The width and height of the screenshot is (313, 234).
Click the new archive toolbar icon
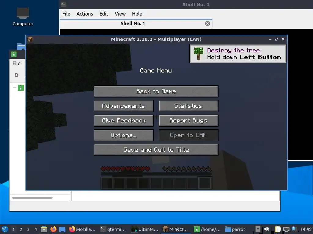[17, 75]
